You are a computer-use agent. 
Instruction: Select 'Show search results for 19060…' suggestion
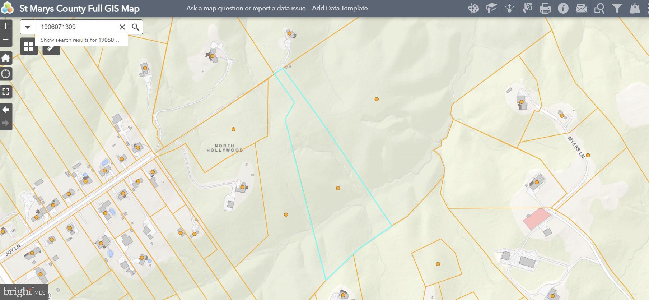coord(80,40)
